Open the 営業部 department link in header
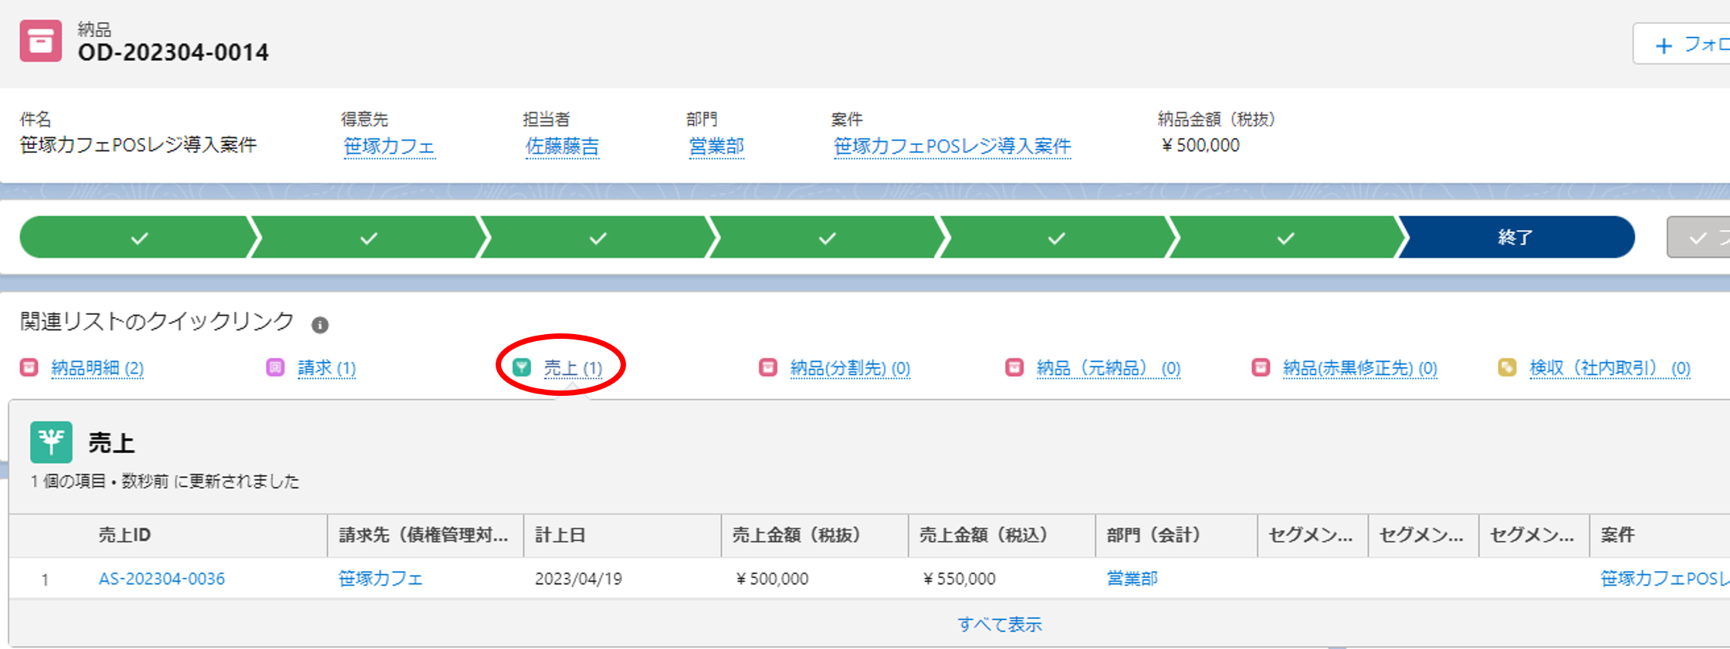Viewport: 1730px width, 649px height. pyautogui.click(x=716, y=146)
